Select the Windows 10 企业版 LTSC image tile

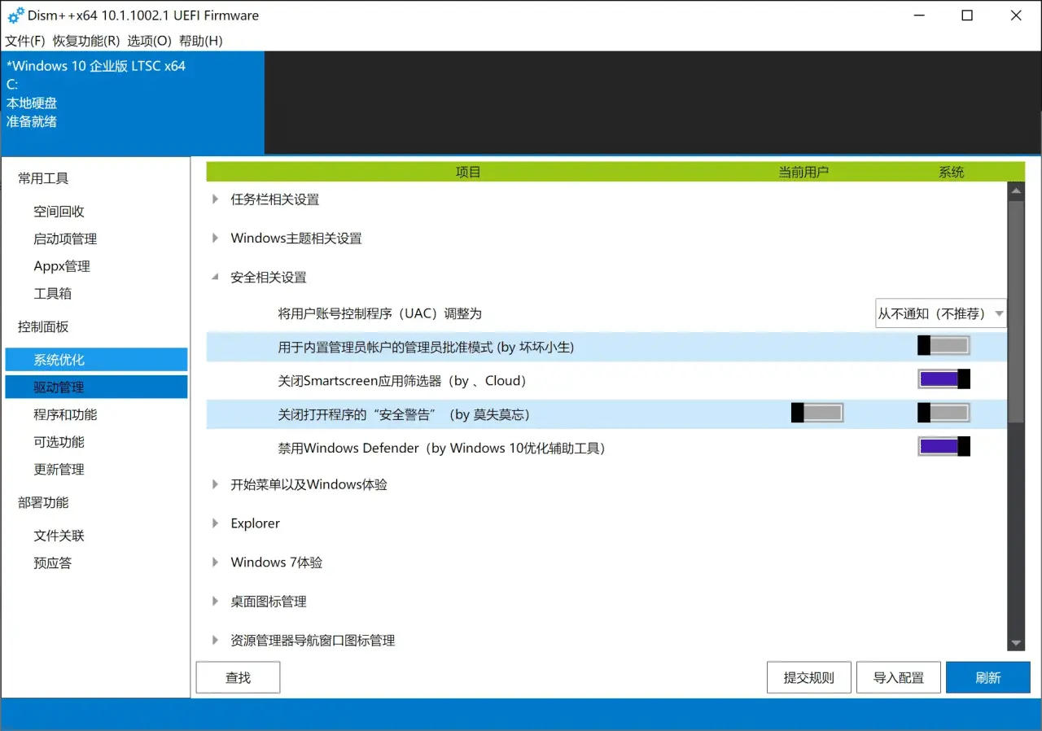pos(132,103)
